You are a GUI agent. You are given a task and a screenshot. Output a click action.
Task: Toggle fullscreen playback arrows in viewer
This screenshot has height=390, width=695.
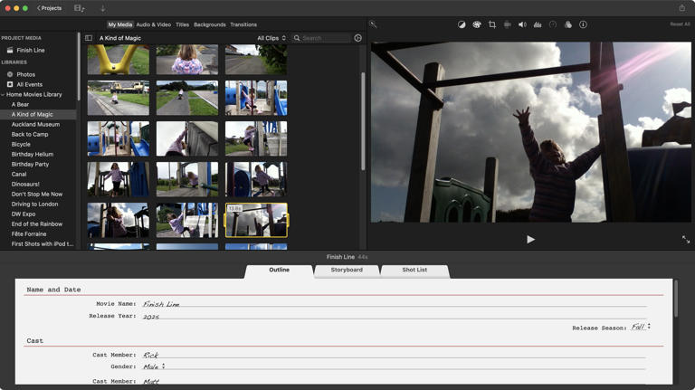686,240
